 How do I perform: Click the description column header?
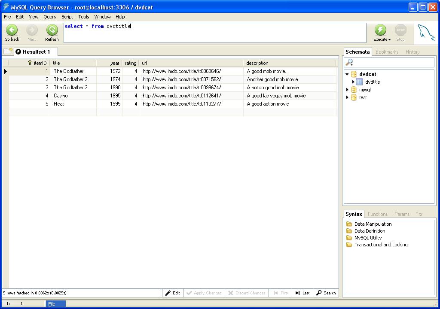pos(290,63)
